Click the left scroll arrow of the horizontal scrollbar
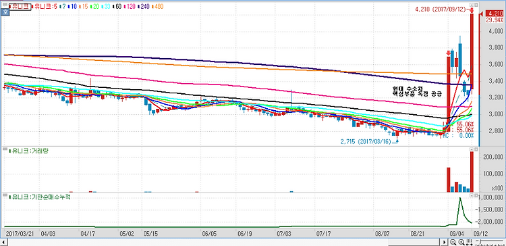The image size is (506, 246). coord(3,242)
